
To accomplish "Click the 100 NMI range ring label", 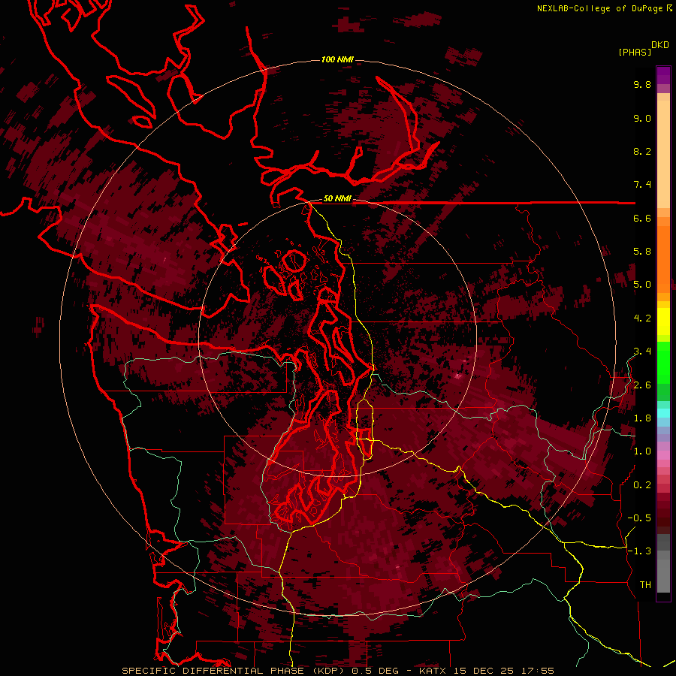I will (337, 59).
